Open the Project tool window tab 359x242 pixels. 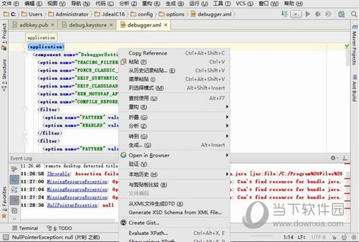click(x=4, y=36)
